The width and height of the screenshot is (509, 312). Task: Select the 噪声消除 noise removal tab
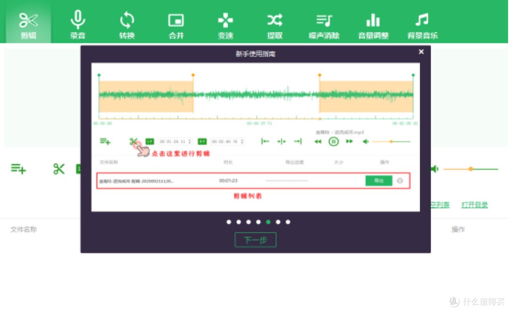[324, 25]
